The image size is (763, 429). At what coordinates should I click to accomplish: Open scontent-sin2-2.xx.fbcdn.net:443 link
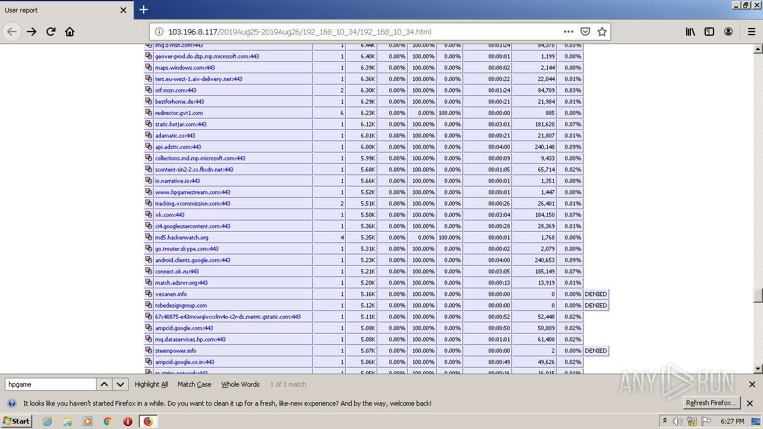click(194, 169)
